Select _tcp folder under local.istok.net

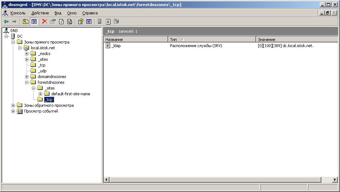point(41,65)
